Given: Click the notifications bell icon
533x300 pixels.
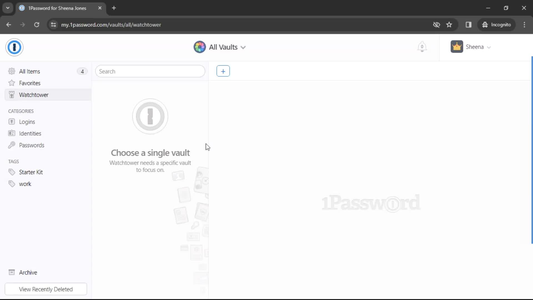Looking at the screenshot, I should (422, 46).
